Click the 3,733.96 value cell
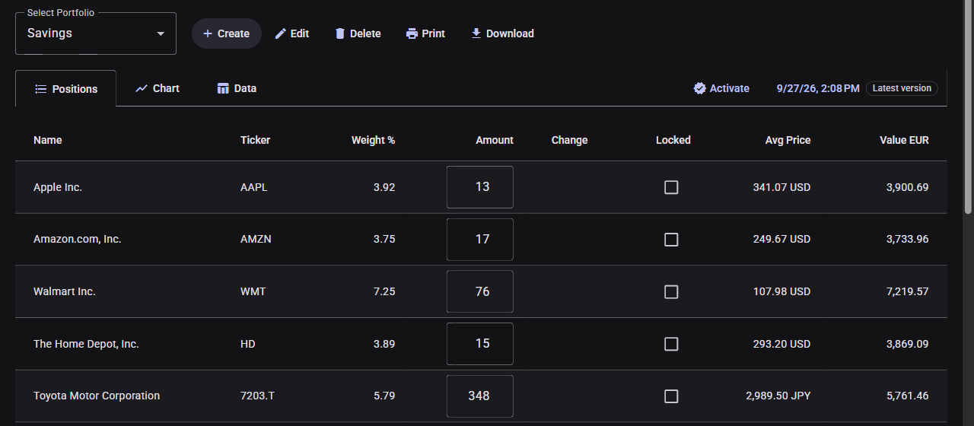 click(907, 239)
